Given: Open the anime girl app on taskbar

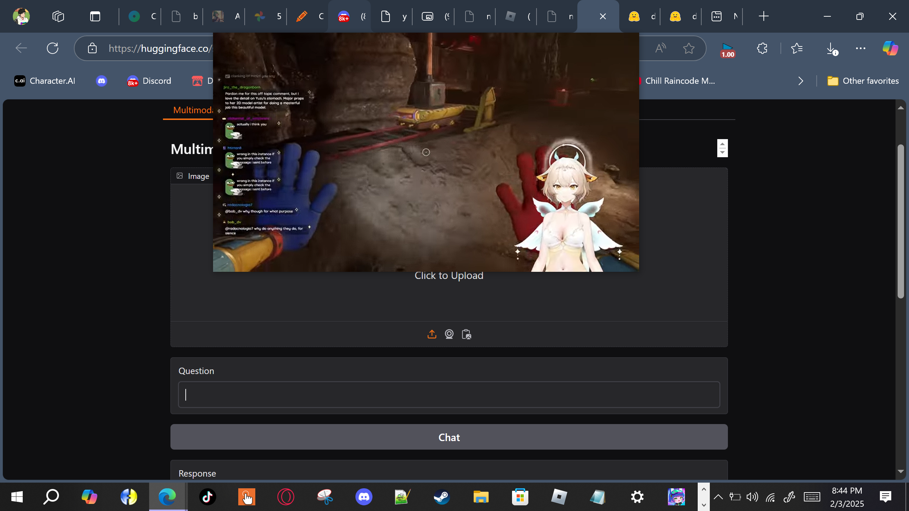Looking at the screenshot, I should point(676,497).
